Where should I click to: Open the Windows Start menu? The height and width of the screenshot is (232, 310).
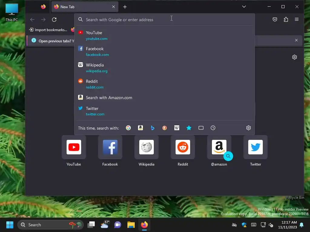[10, 225]
